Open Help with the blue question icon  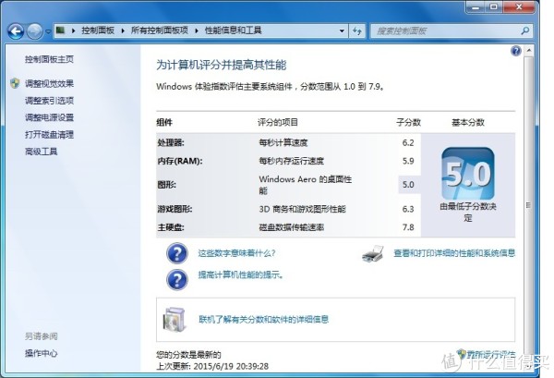coord(516,51)
